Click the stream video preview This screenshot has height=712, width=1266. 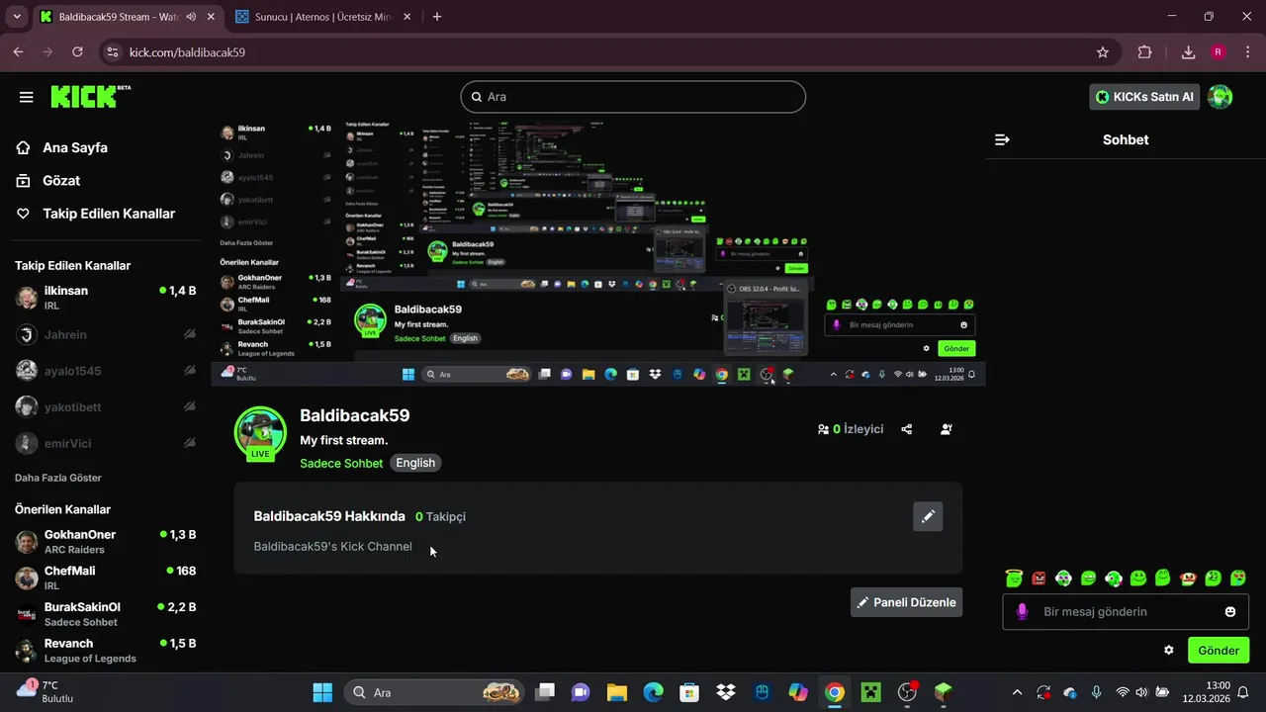[598, 253]
